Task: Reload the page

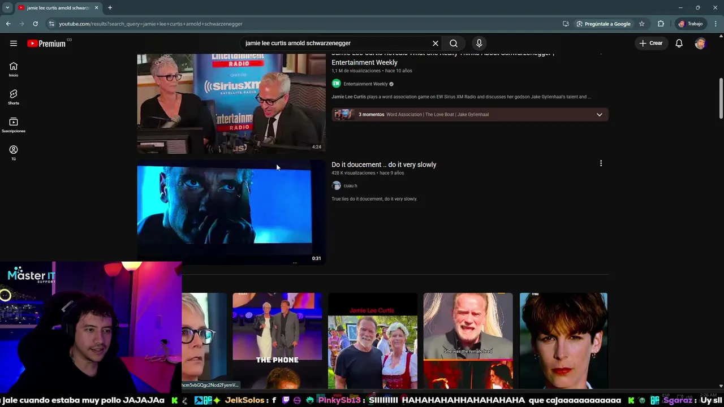Action: (x=35, y=24)
